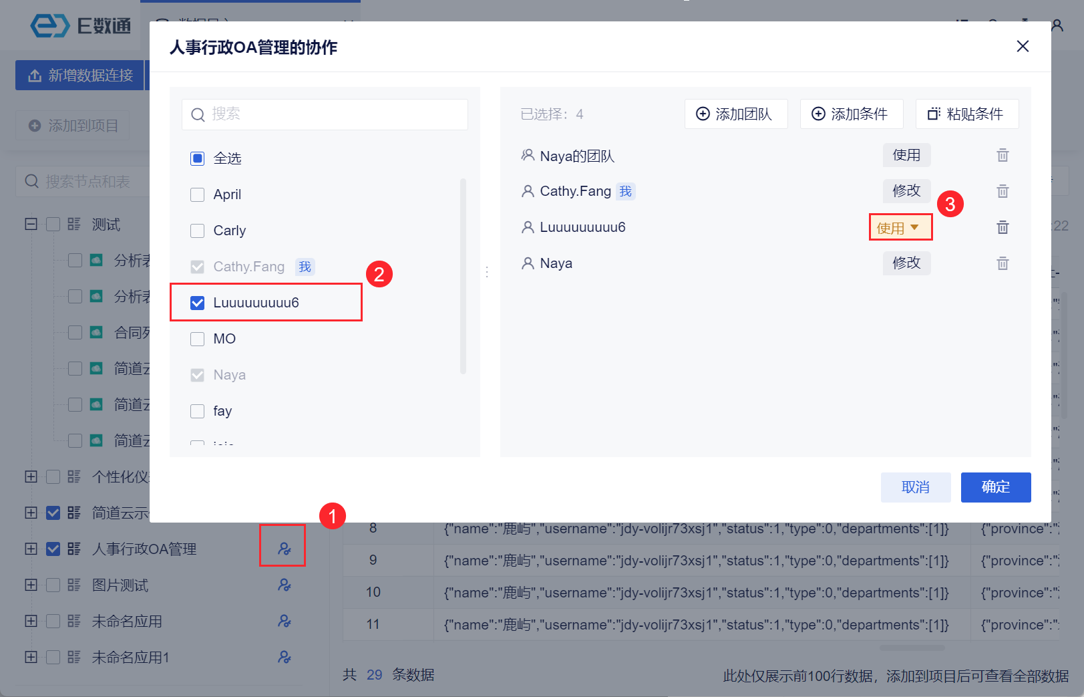Image resolution: width=1084 pixels, height=697 pixels.
Task: Remove Naya with the trash icon
Action: pos(1003,263)
